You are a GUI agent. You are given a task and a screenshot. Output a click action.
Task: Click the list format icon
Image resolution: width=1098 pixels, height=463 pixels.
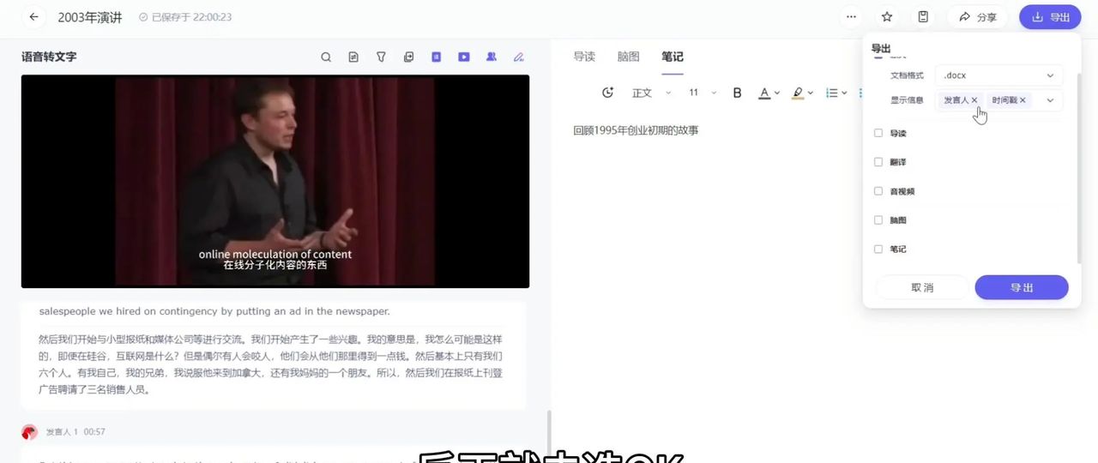(x=831, y=93)
